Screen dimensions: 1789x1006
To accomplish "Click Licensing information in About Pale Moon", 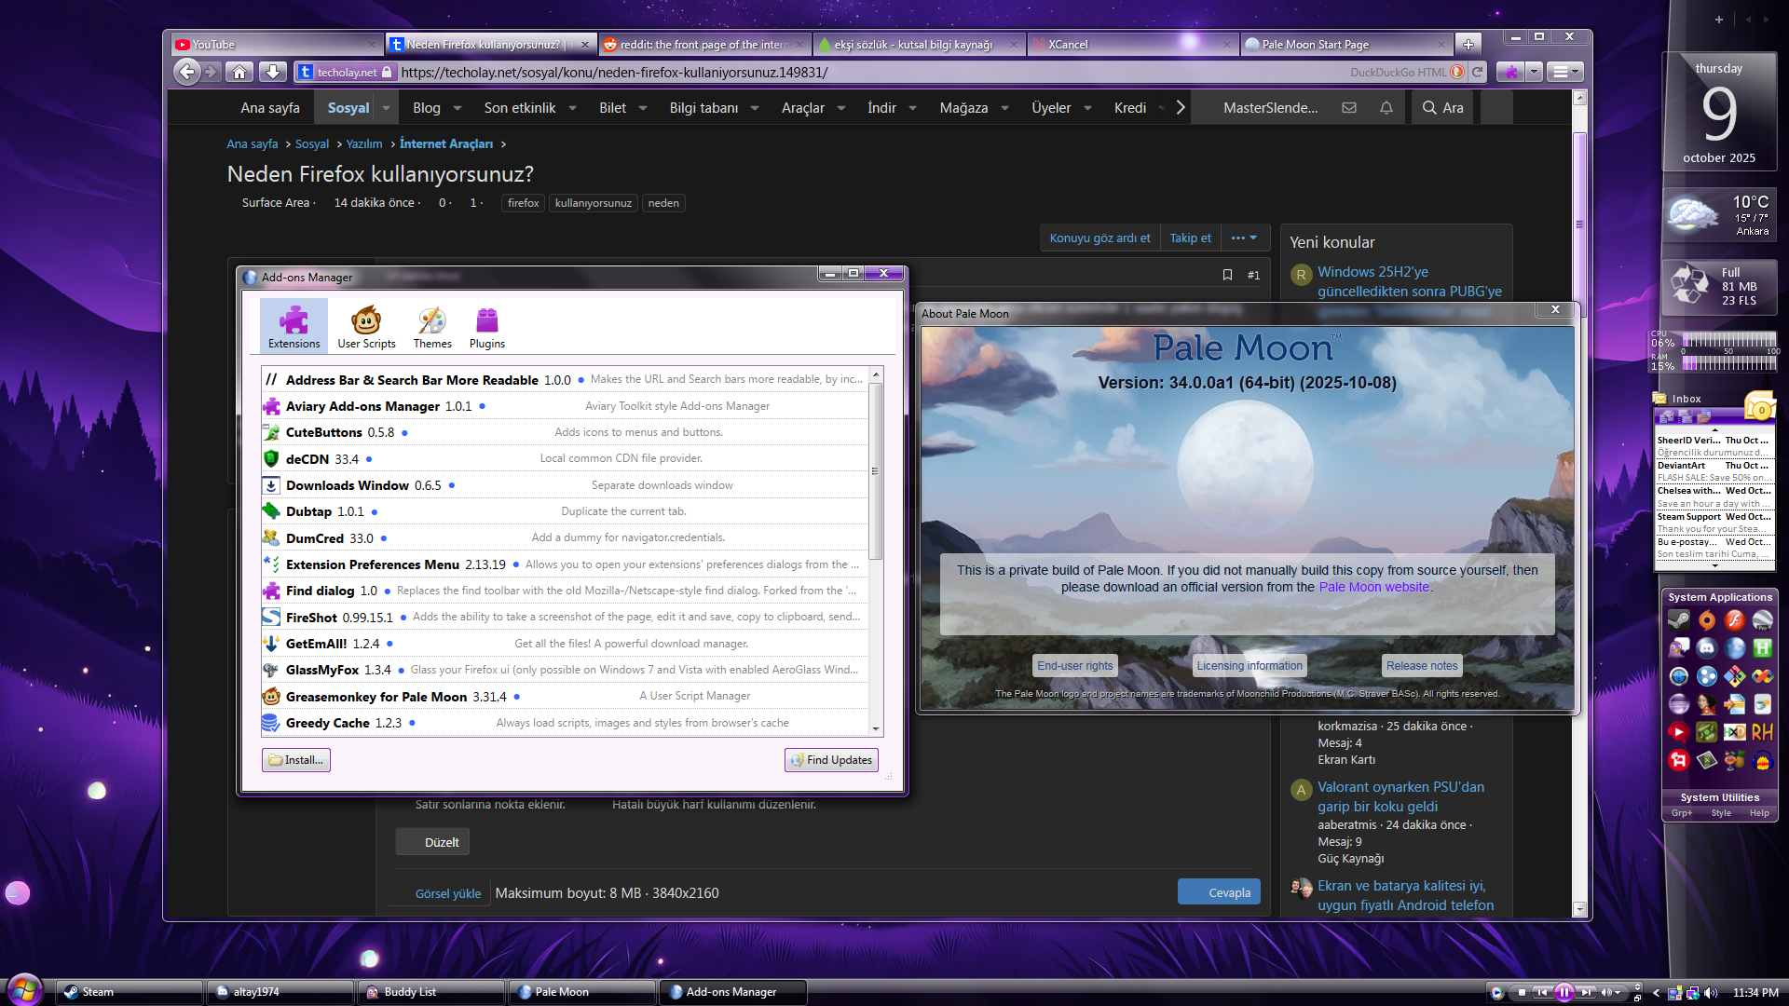I will [1250, 665].
